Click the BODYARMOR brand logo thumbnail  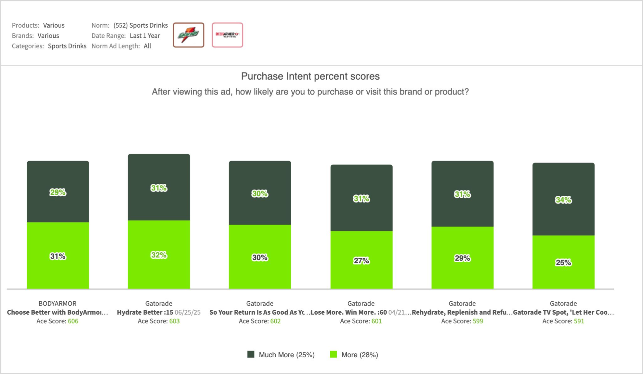(227, 35)
